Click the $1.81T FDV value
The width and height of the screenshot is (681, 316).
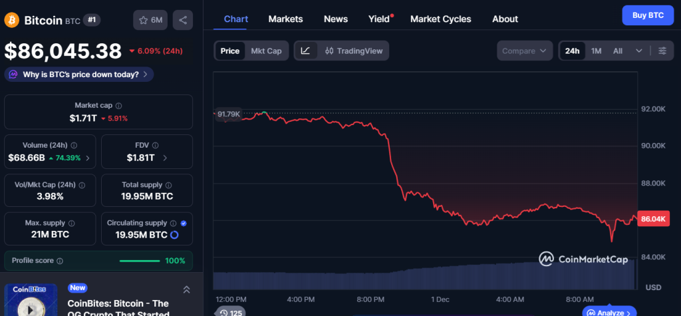(141, 158)
